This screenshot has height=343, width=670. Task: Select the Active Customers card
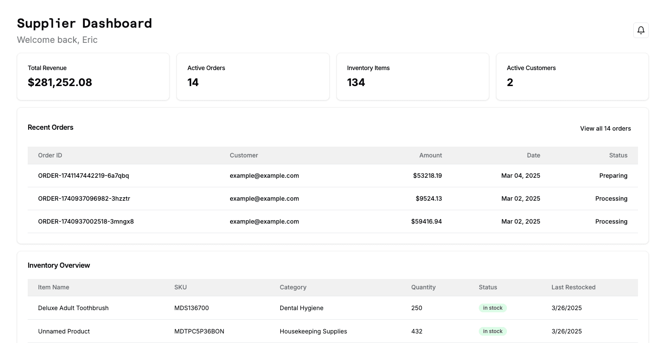572,77
